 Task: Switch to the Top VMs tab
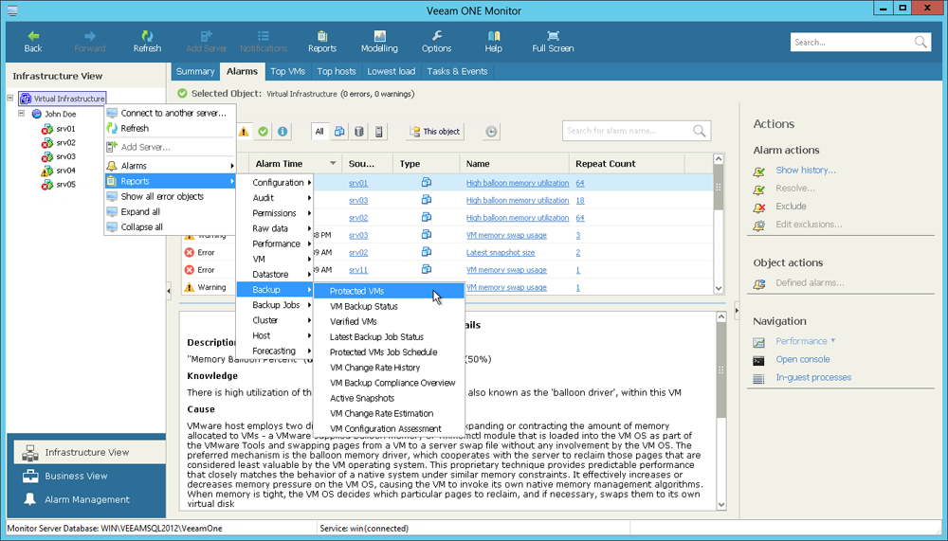288,71
